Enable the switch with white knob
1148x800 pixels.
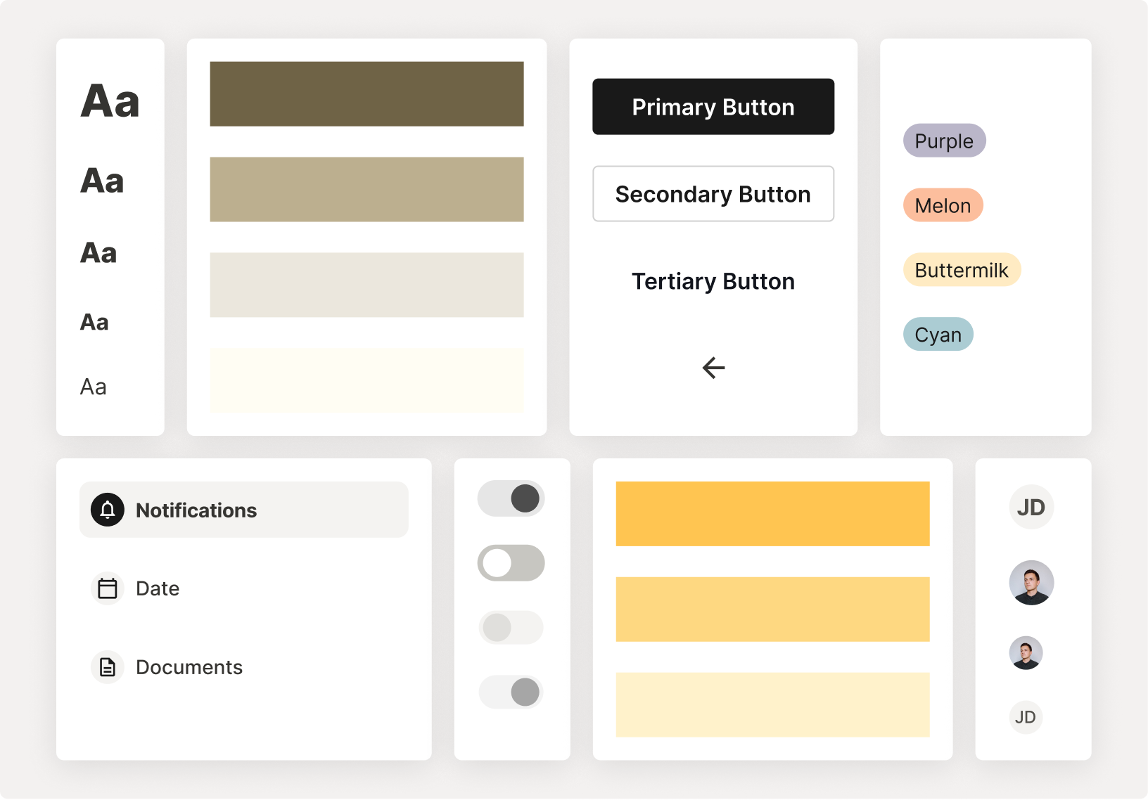(x=511, y=563)
